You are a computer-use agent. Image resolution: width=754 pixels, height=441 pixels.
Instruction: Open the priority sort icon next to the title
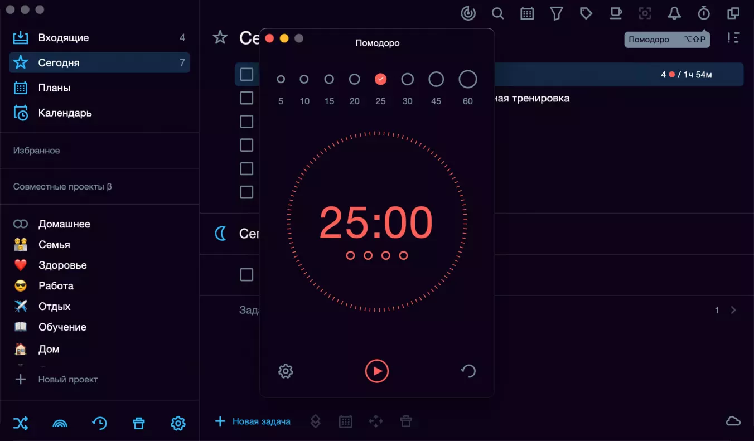coord(733,38)
